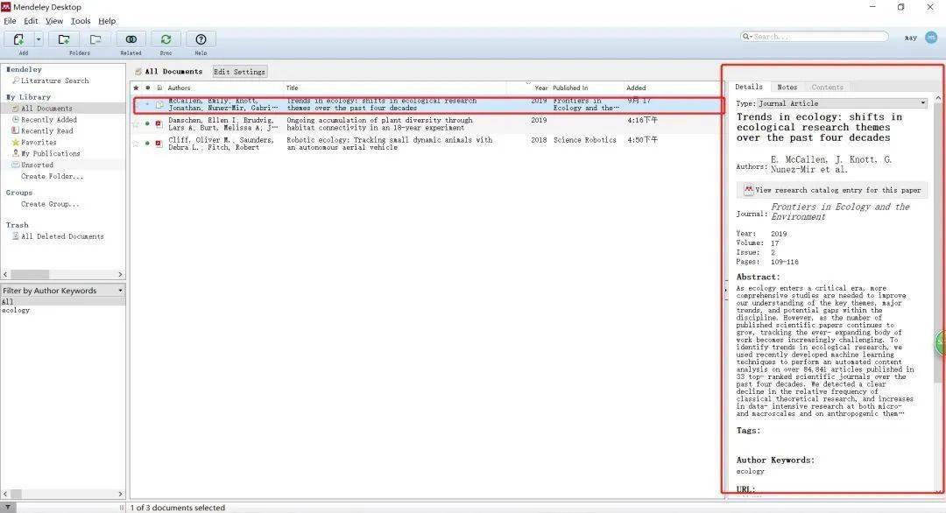This screenshot has width=946, height=513.
Task: Open the Filter by Author Keywords dropdown
Action: (63, 291)
